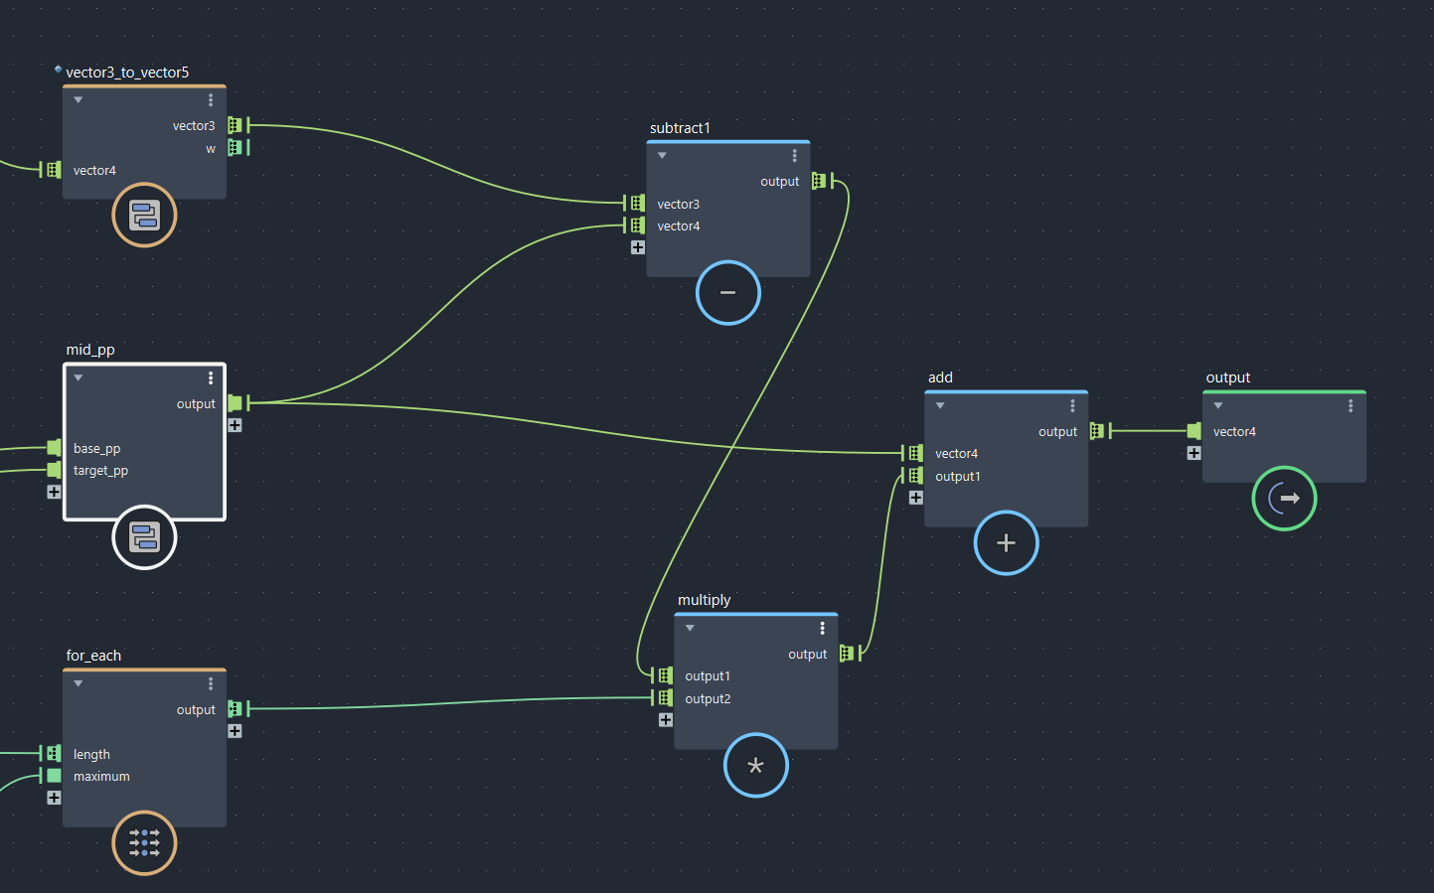Open the three-dot menu on vector3_to_vector5
This screenshot has width=1434, height=893.
coord(211,100)
